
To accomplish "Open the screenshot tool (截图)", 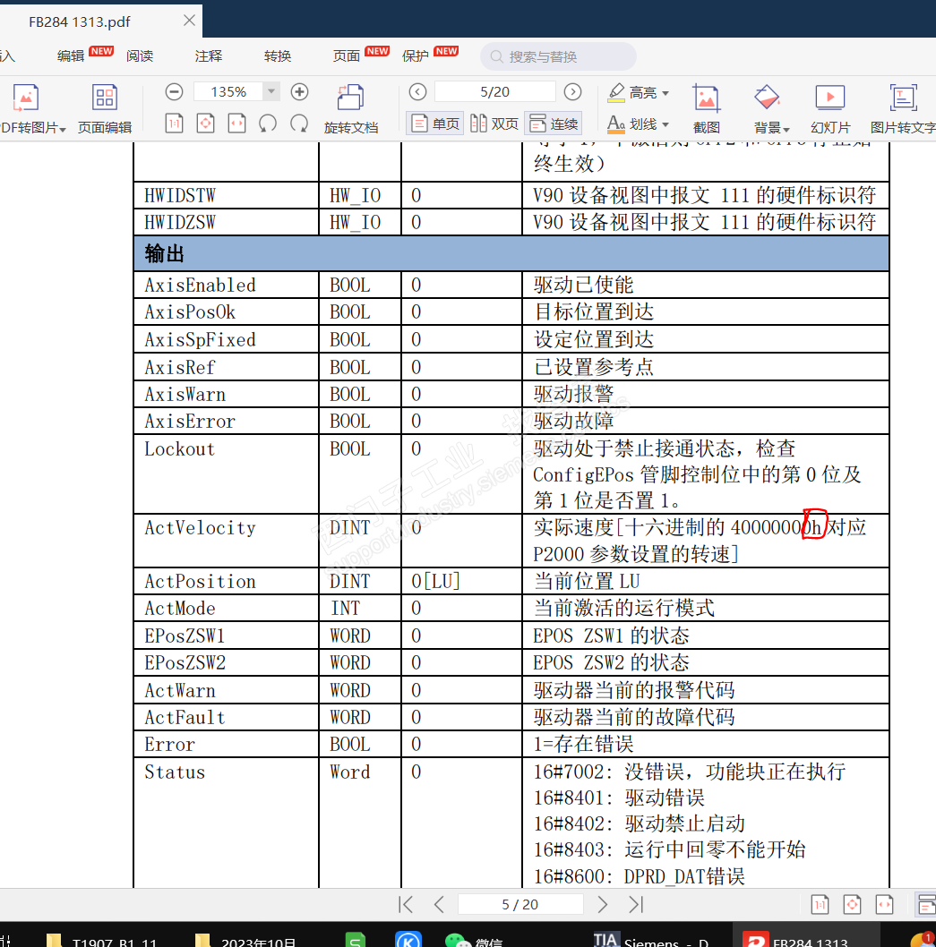I will (x=707, y=108).
